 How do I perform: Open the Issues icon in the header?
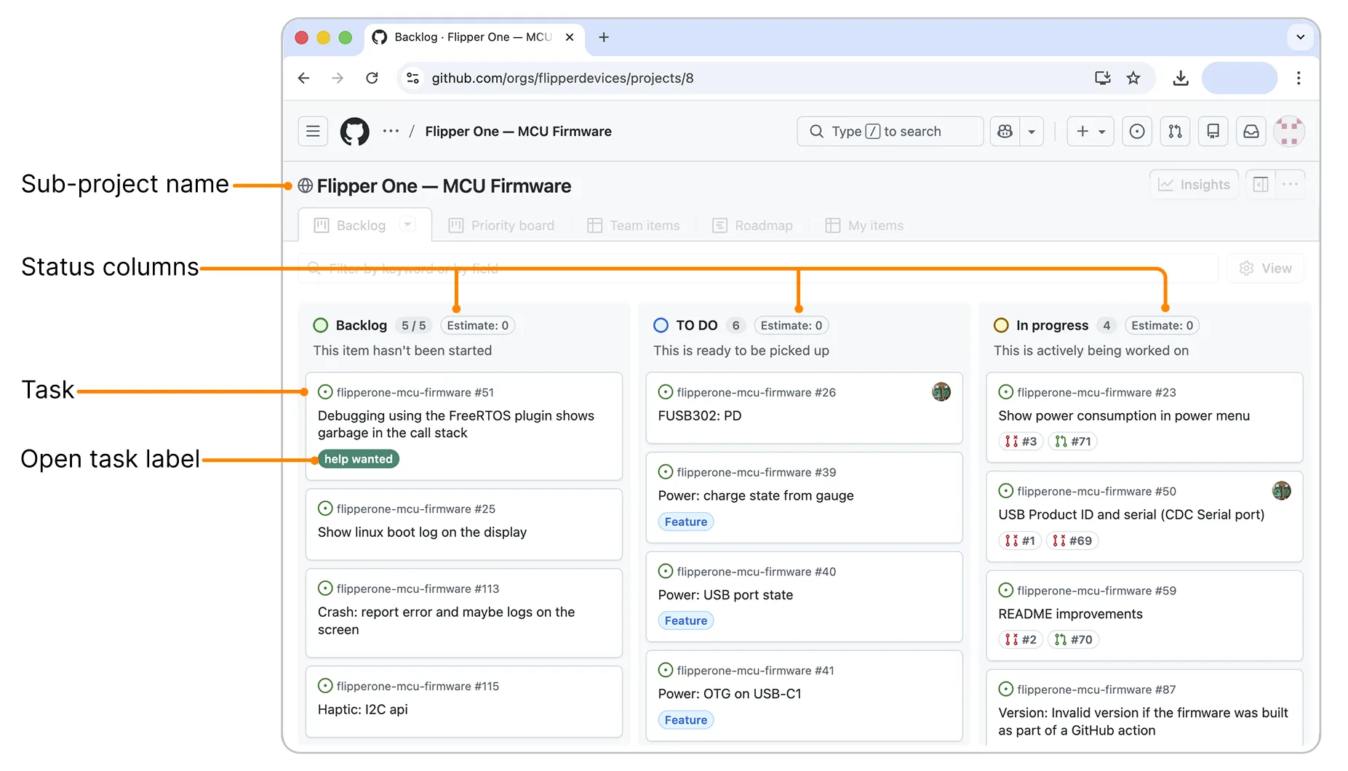pos(1137,132)
